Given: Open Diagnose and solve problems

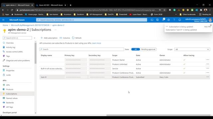Looking at the screenshot, I should click(18, 60).
